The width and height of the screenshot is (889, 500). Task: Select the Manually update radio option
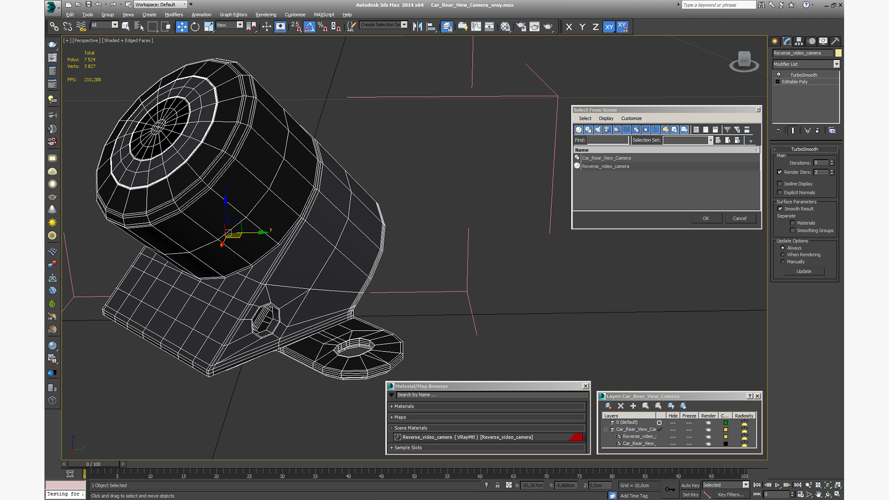pyautogui.click(x=783, y=262)
